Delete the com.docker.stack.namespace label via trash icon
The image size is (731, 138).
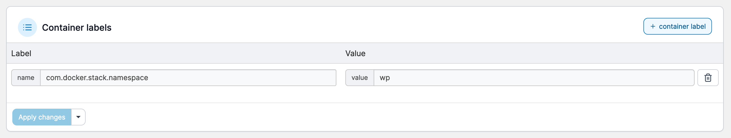(x=708, y=78)
